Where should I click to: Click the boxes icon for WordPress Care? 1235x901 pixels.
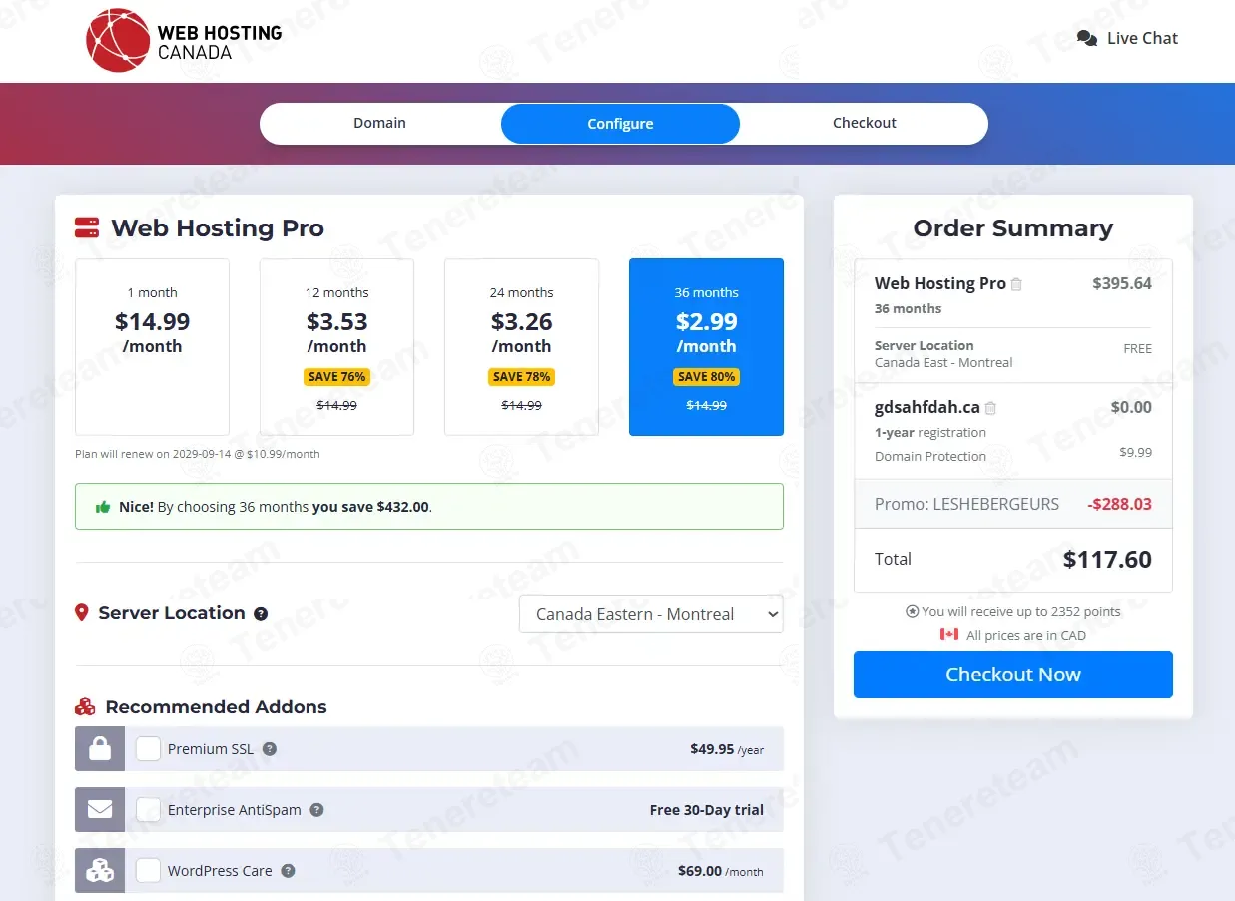(x=100, y=871)
